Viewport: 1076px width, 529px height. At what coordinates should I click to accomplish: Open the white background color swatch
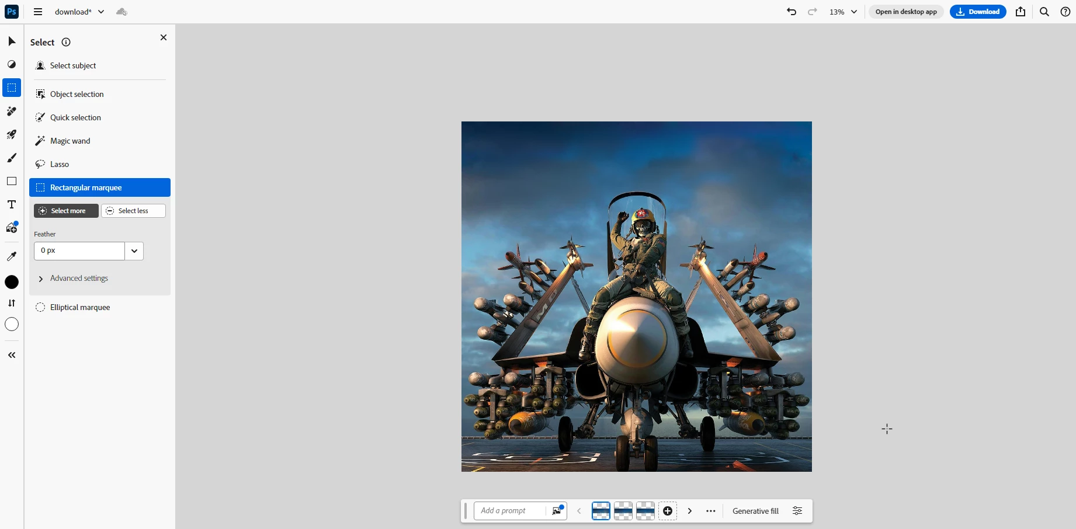[12, 324]
